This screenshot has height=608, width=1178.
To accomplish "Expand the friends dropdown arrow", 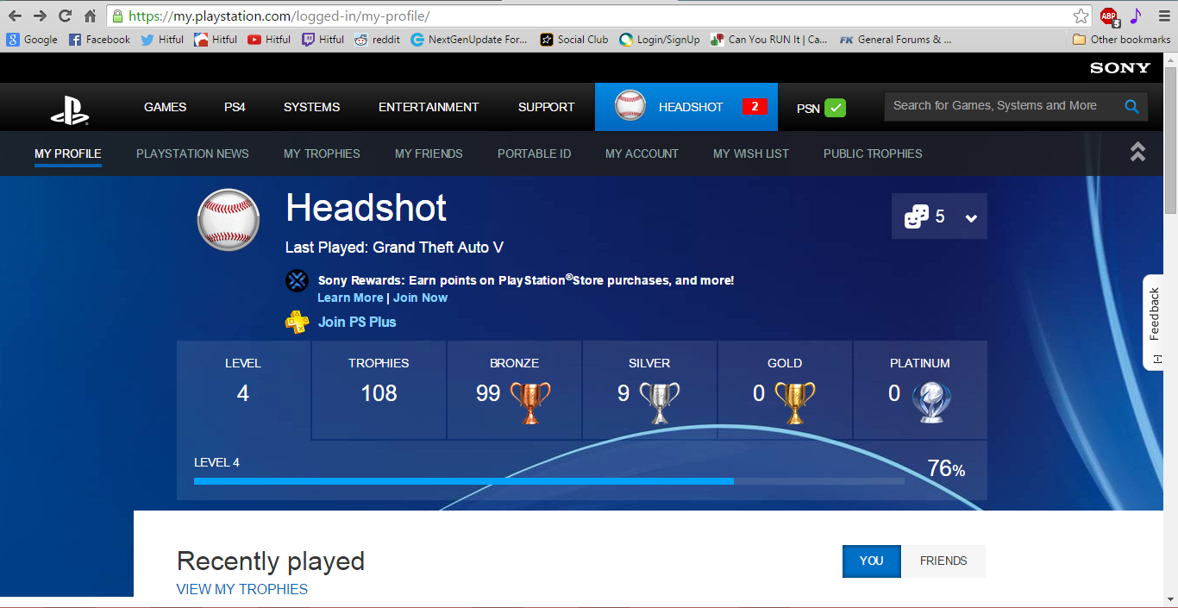I will (x=971, y=218).
